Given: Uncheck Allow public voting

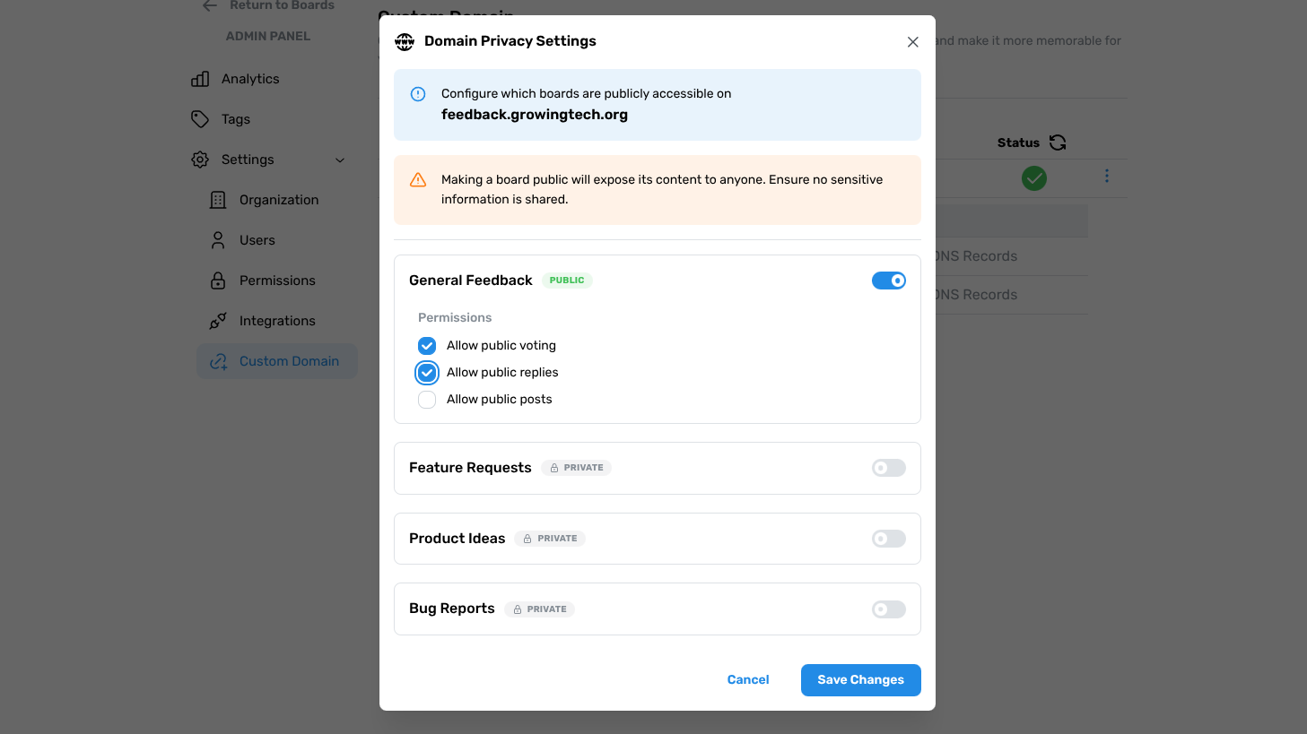Looking at the screenshot, I should [x=427, y=346].
